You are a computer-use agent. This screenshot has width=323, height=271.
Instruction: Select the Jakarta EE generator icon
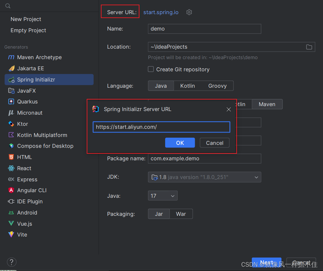coord(11,68)
